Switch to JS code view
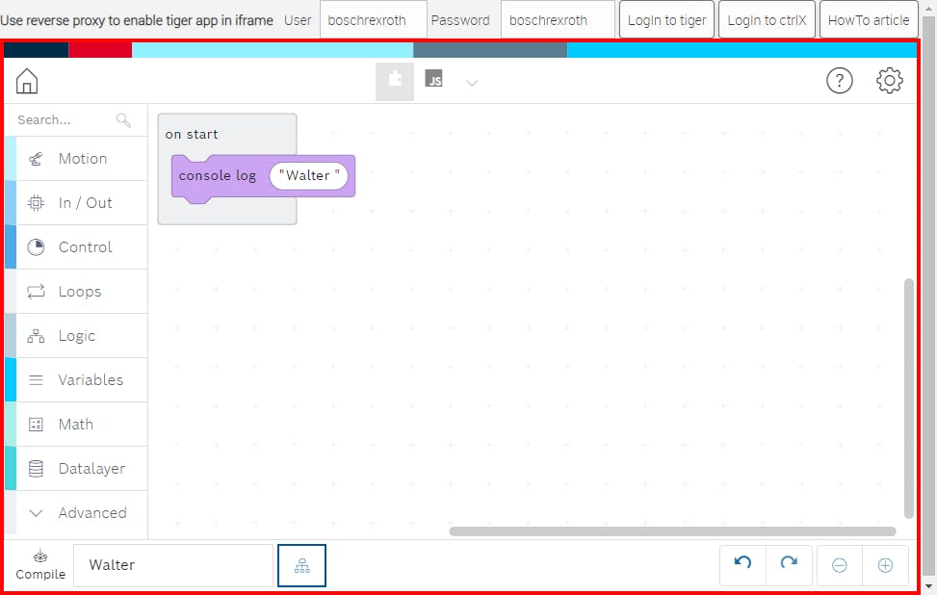This screenshot has width=937, height=595. [434, 78]
